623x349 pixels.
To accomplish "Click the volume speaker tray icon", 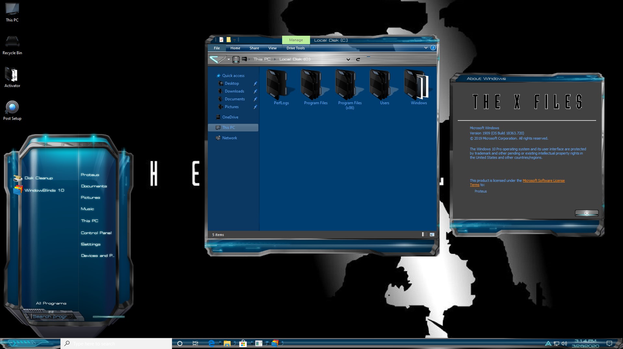I will click(564, 343).
